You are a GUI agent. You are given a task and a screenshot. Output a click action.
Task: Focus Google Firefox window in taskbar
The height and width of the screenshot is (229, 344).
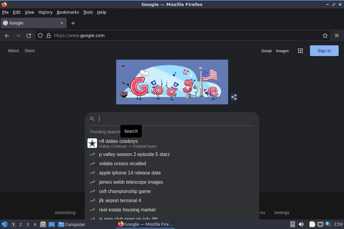point(145,224)
